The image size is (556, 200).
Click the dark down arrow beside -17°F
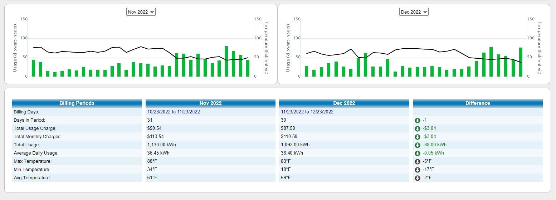pos(417,170)
